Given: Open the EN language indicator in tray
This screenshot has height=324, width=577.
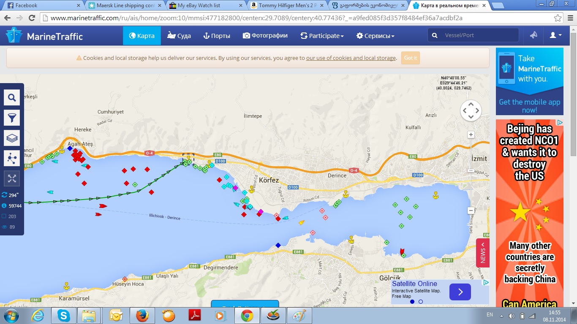Looking at the screenshot, I should coord(490,315).
